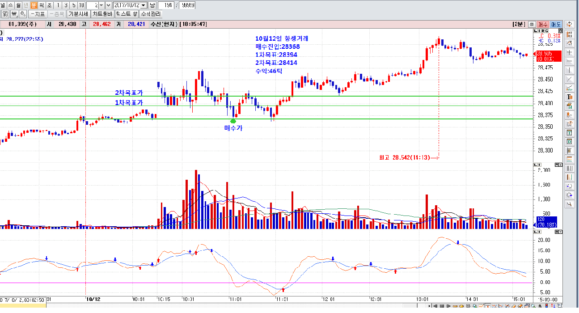Click the redo arrow in the sidebar

570,195
